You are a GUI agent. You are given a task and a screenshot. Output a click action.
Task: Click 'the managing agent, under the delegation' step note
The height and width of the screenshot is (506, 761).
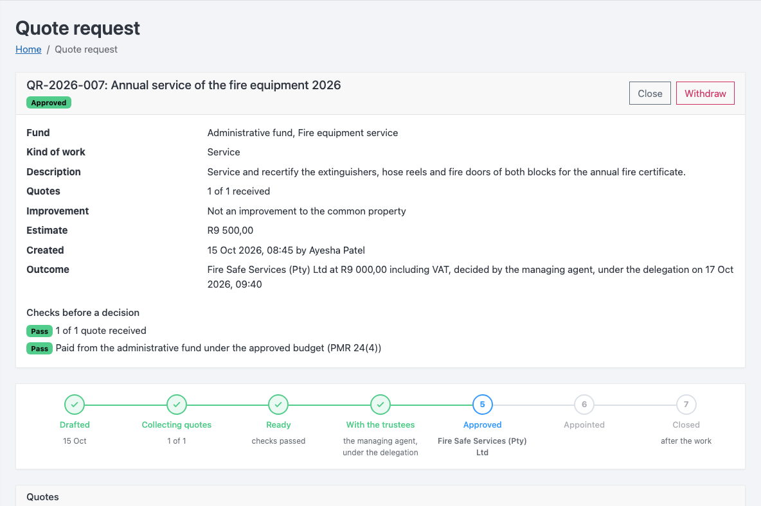(380, 447)
